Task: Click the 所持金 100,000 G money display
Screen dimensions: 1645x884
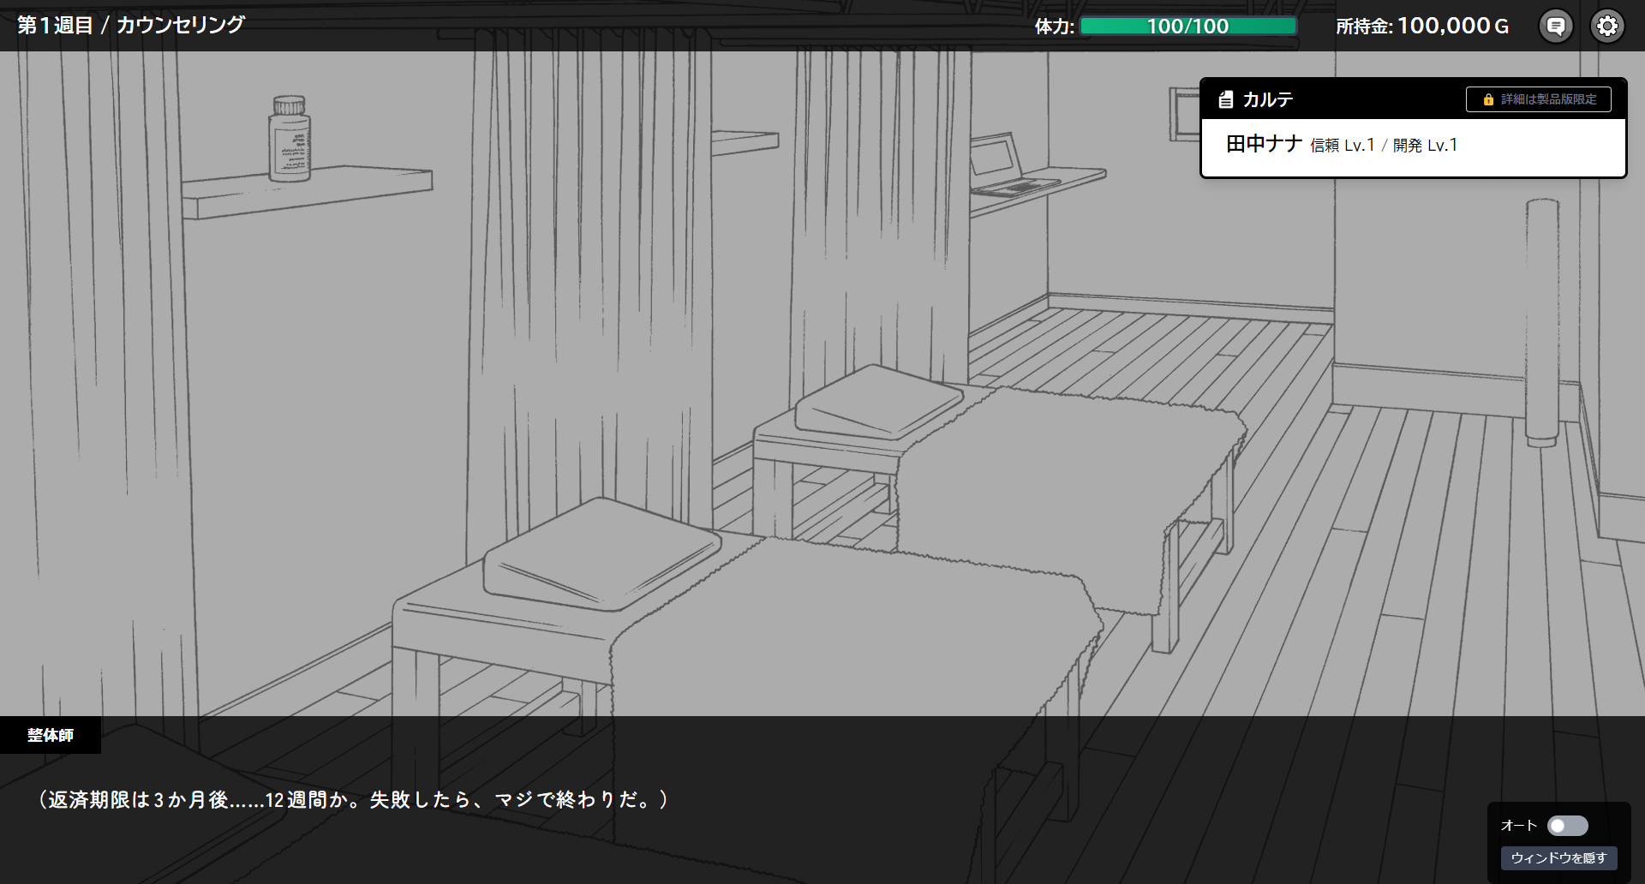Action: click(x=1422, y=26)
